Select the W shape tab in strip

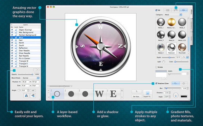99,94
